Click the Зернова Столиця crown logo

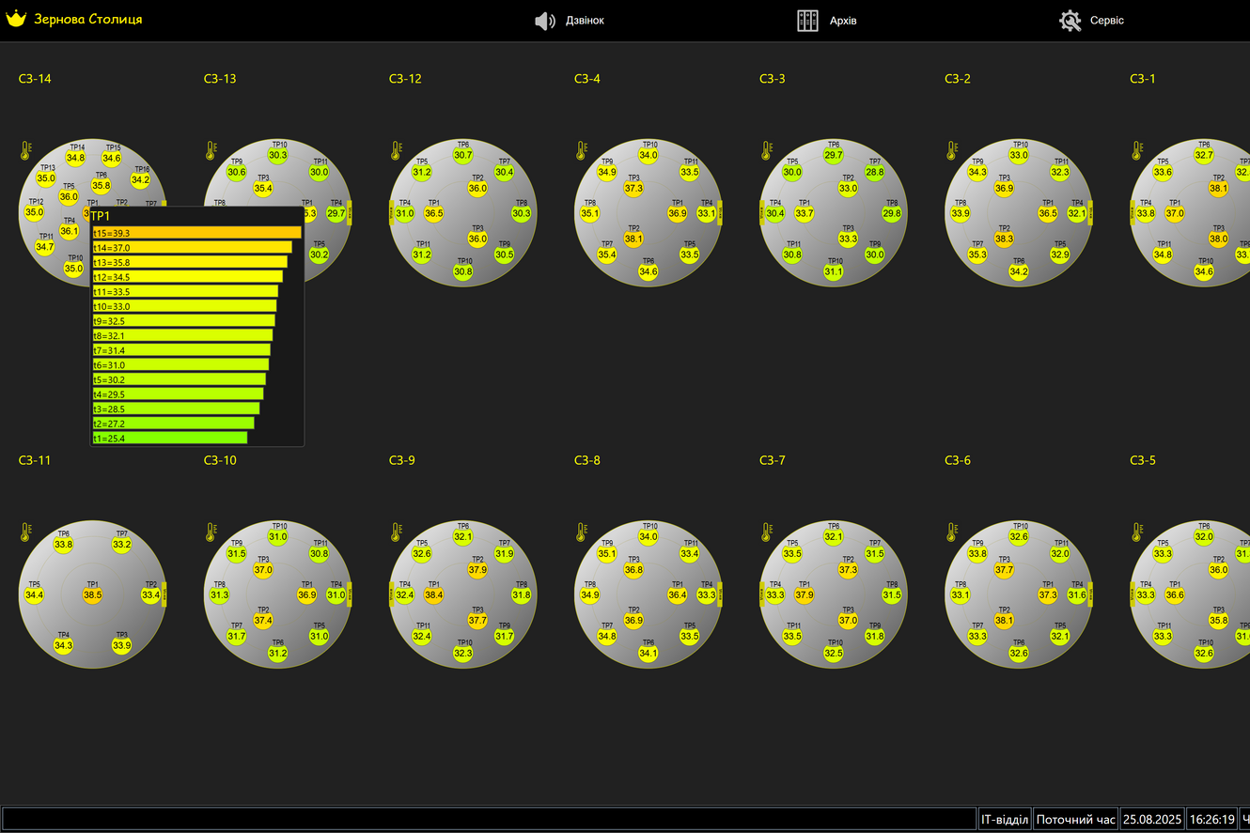click(x=16, y=20)
